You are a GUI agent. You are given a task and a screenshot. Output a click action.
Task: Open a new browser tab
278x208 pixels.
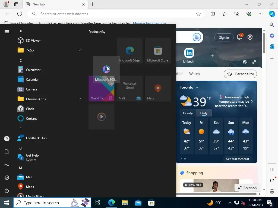[92, 4]
